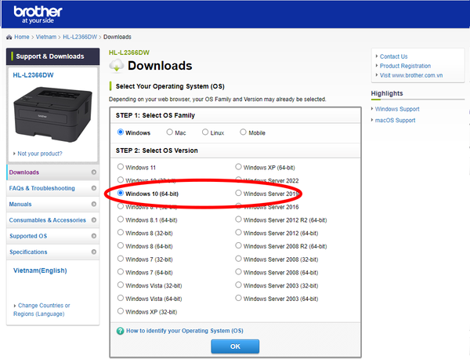This screenshot has height=359, width=470.
Task: Click Change Countries or Regions link
Action: click(42, 310)
